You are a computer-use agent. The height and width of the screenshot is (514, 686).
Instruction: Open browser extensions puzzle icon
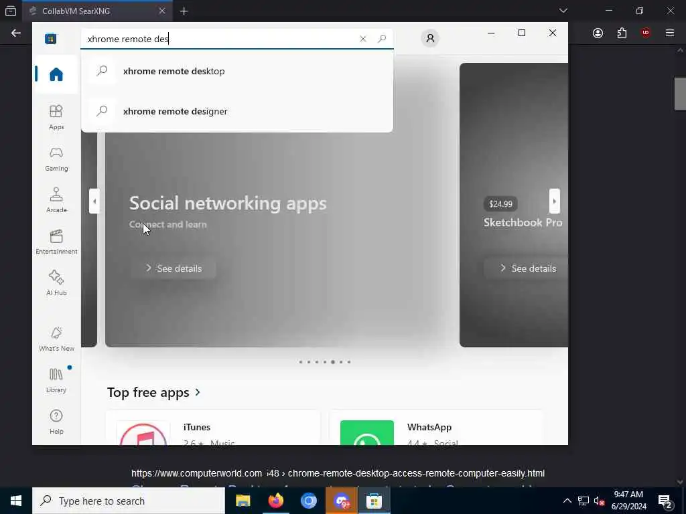[622, 33]
